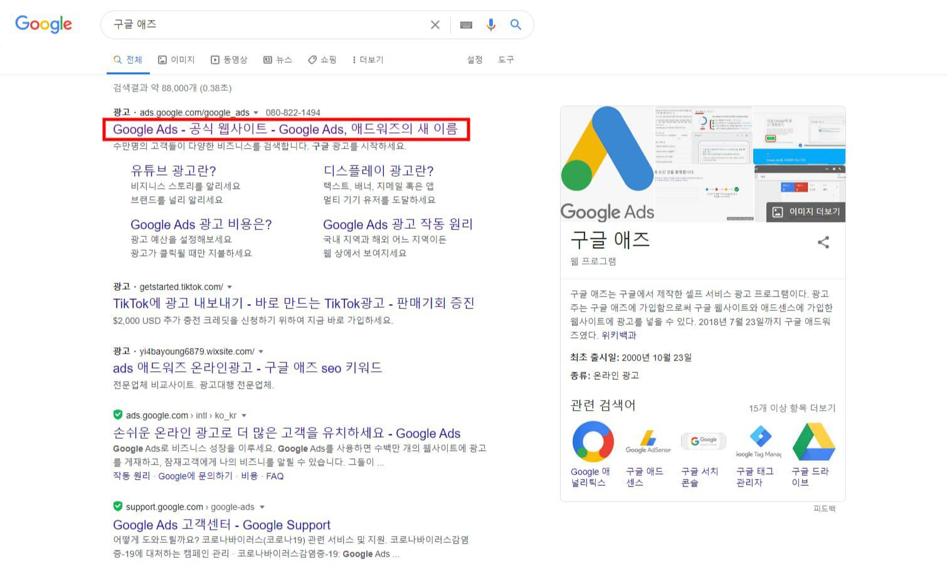Select the 전체 search tab
Viewport: 947px width, 573px height.
(128, 60)
